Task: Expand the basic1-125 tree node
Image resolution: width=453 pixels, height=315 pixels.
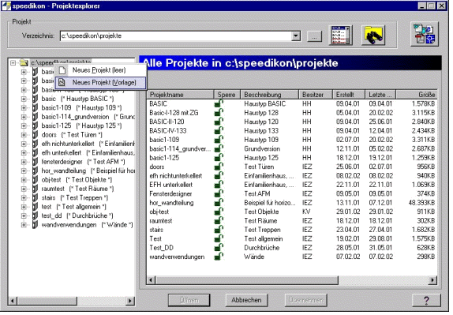Action: (x=24, y=126)
